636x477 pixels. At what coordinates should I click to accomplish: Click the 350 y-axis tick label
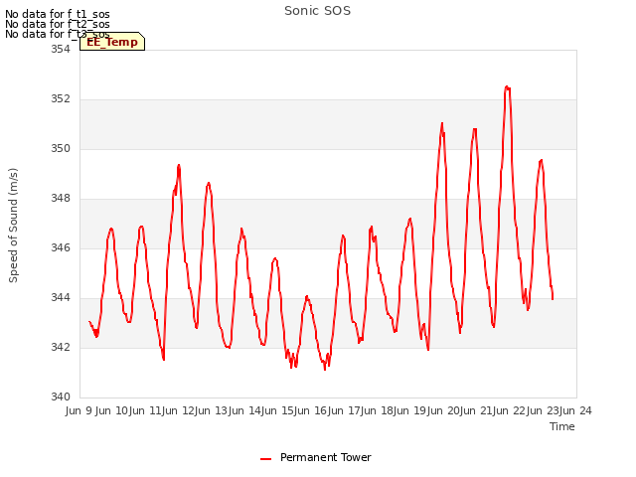point(60,148)
